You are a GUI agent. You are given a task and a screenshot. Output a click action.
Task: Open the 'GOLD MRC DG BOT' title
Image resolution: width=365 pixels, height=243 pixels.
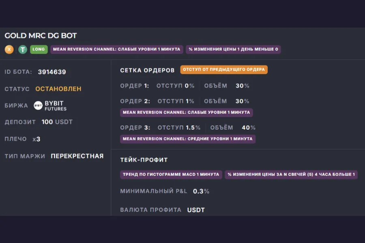(x=41, y=36)
